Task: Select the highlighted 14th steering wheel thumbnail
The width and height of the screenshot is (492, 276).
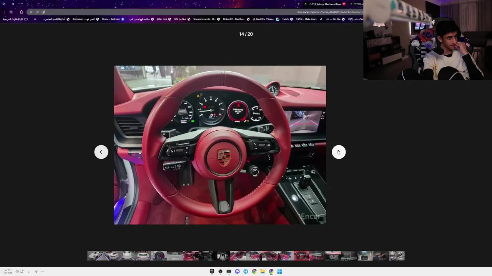Action: pyautogui.click(x=301, y=256)
